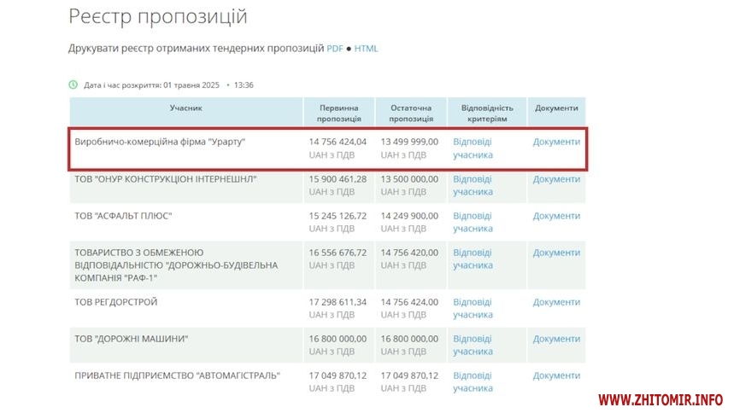
Task: Open Документи for ТОВ "ДОРОЖНІ МАШИНИ"
Action: pos(556,339)
